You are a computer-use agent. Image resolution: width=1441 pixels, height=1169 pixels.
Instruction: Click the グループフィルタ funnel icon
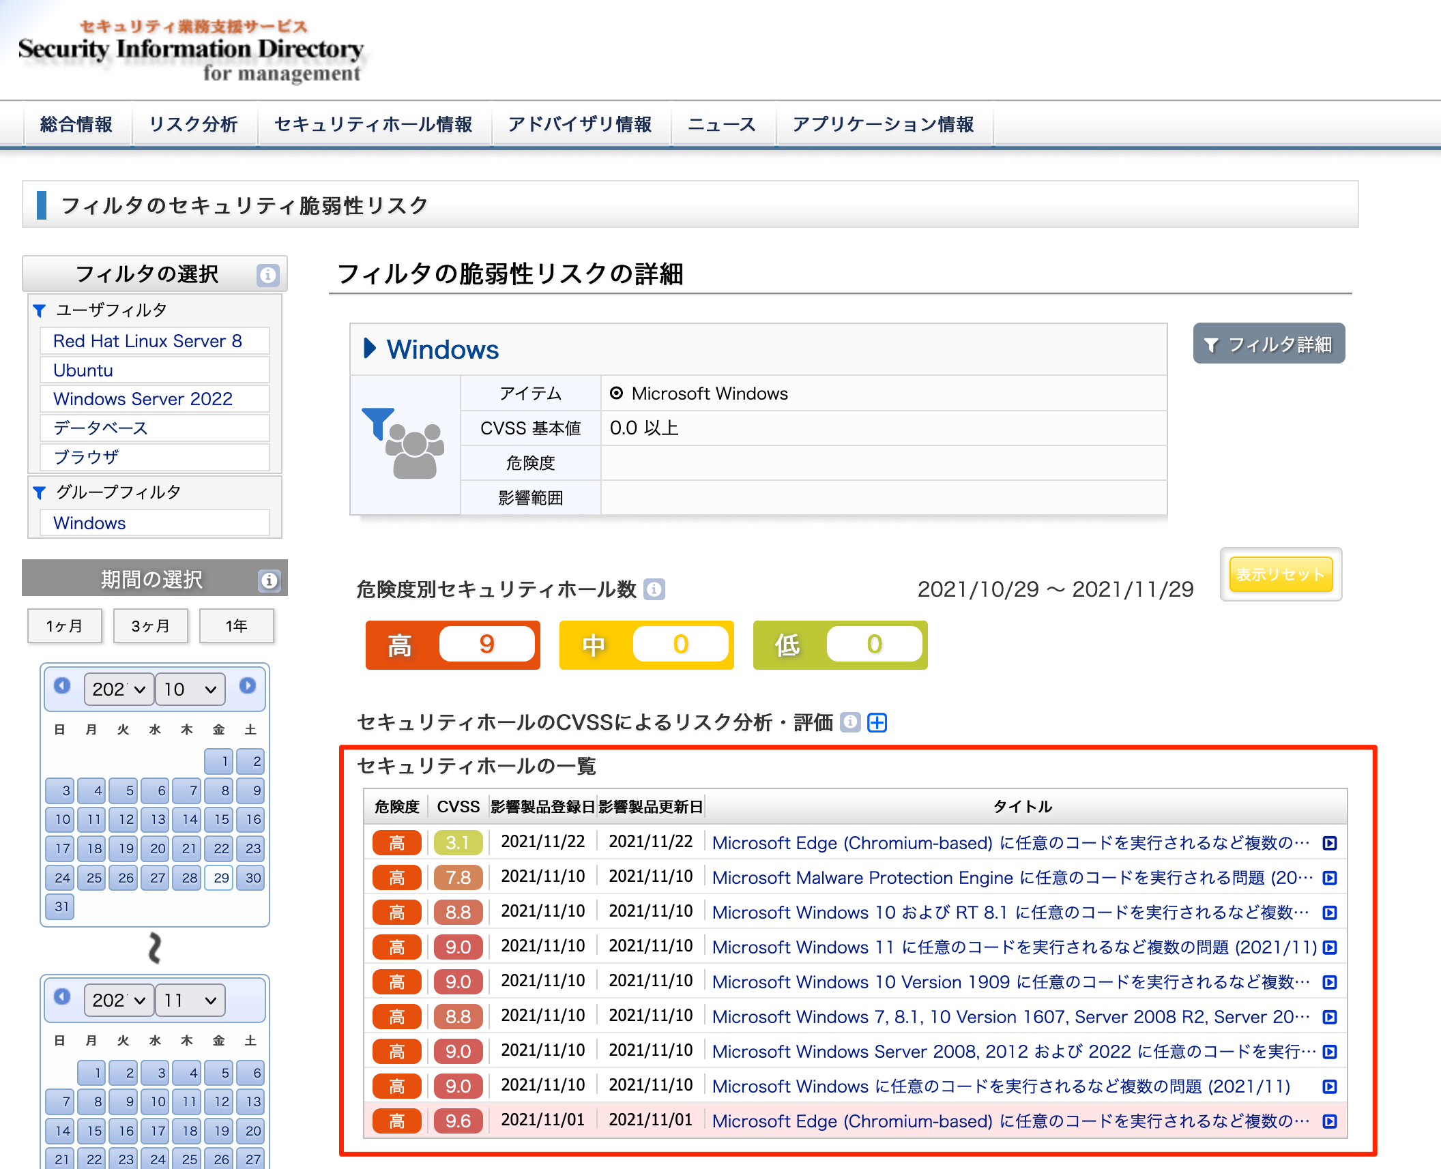40,492
